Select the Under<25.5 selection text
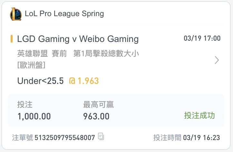Screen dimensions: 233x152 coord(40,81)
